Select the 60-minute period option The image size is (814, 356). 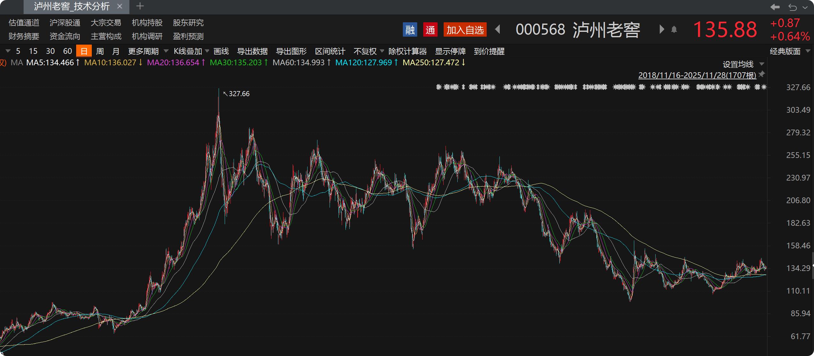tap(67, 51)
